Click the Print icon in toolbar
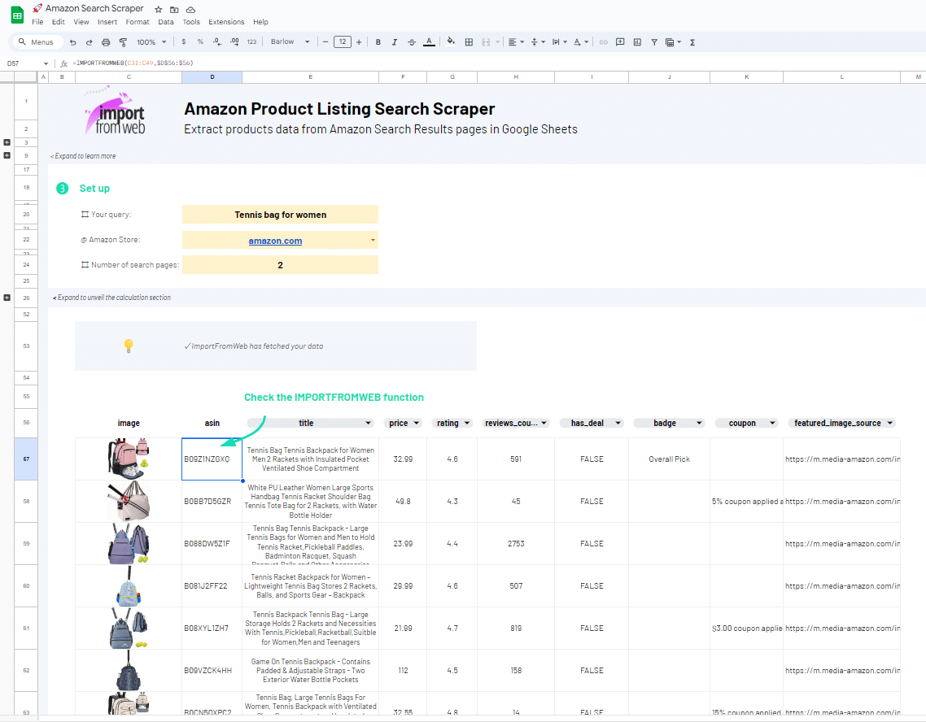The height and width of the screenshot is (722, 926). pos(106,42)
